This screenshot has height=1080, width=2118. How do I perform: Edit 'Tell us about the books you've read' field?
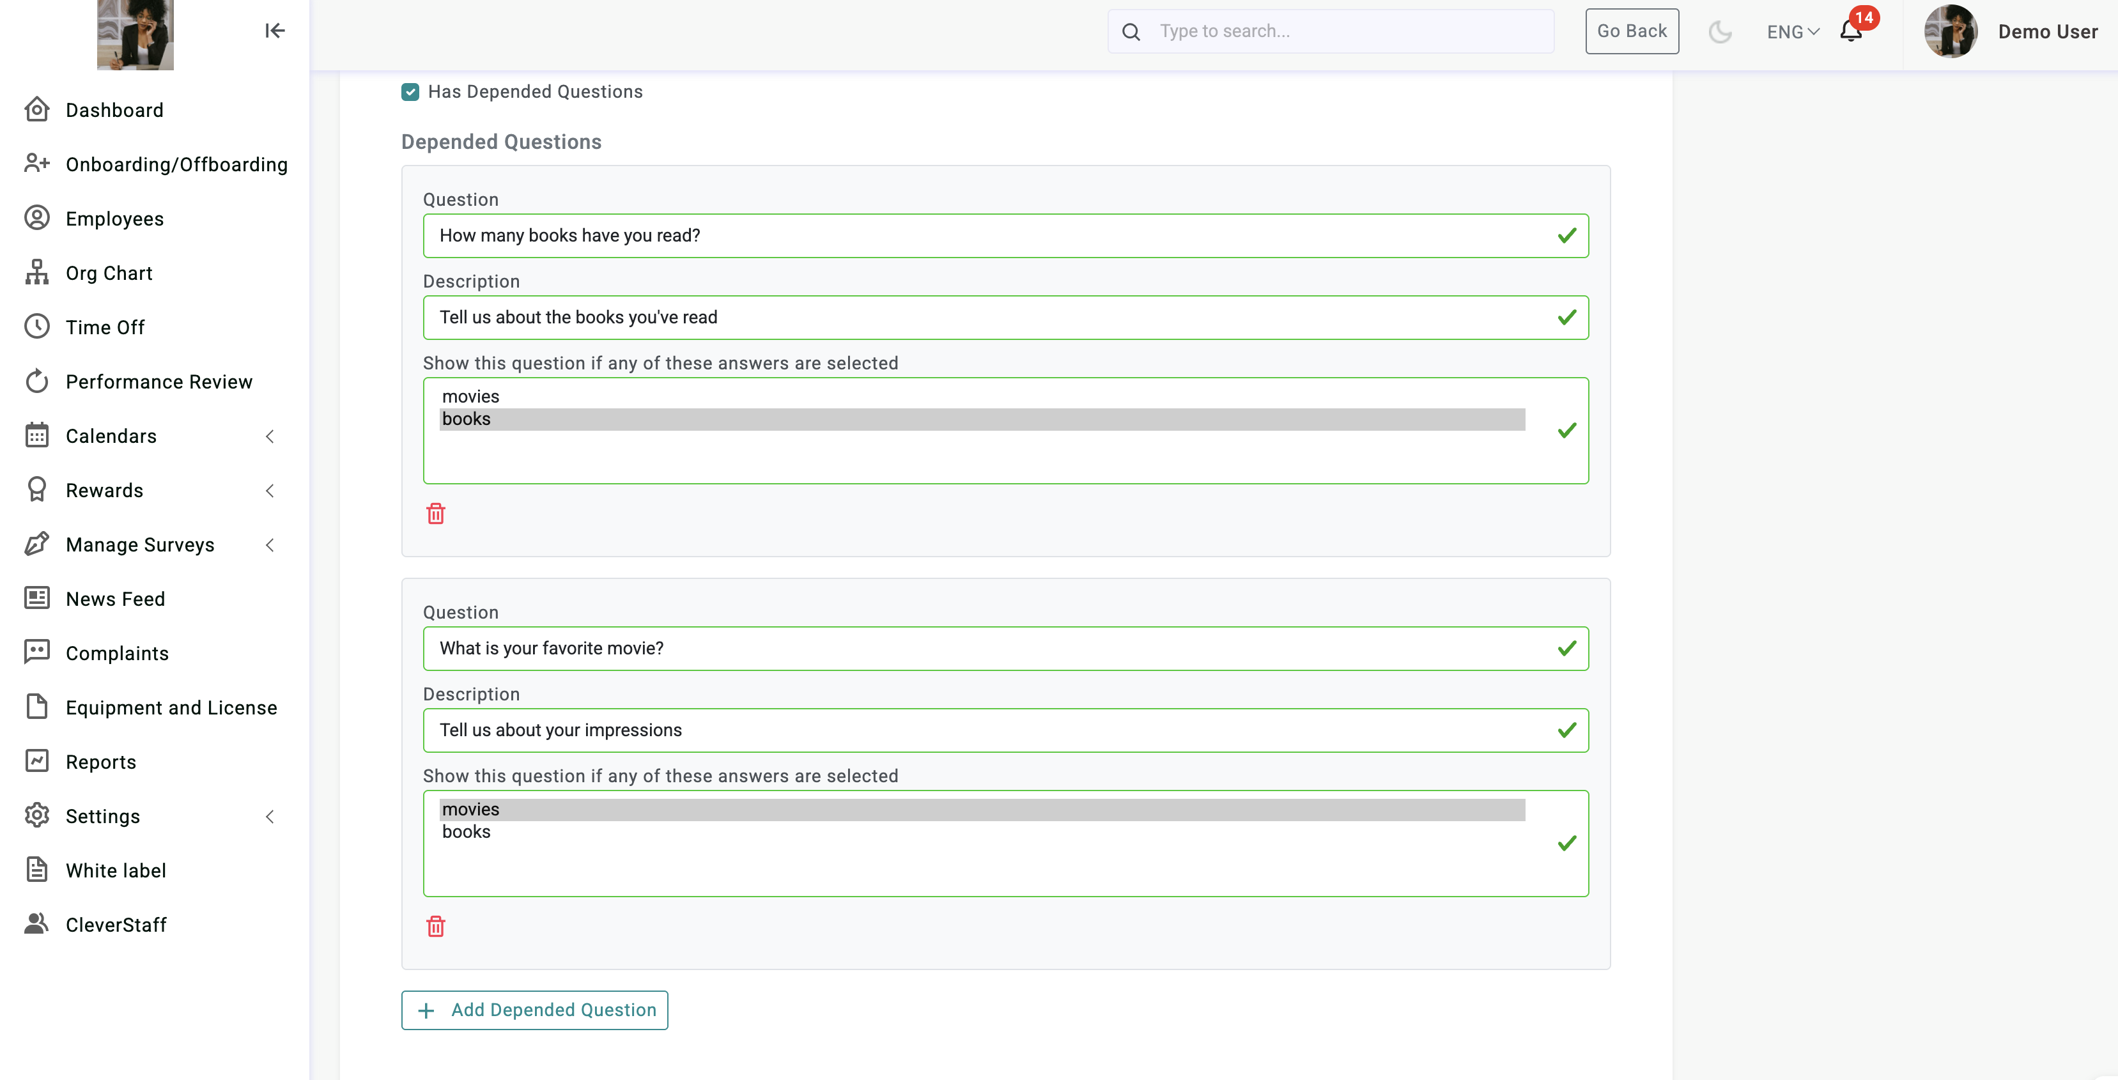pyautogui.click(x=1005, y=317)
